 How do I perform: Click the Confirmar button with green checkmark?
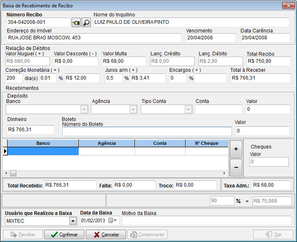(64, 235)
